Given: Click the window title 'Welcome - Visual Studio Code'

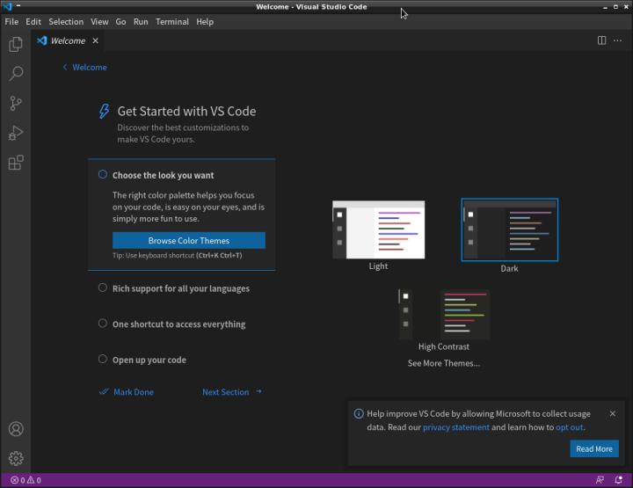Looking at the screenshot, I should pos(311,7).
